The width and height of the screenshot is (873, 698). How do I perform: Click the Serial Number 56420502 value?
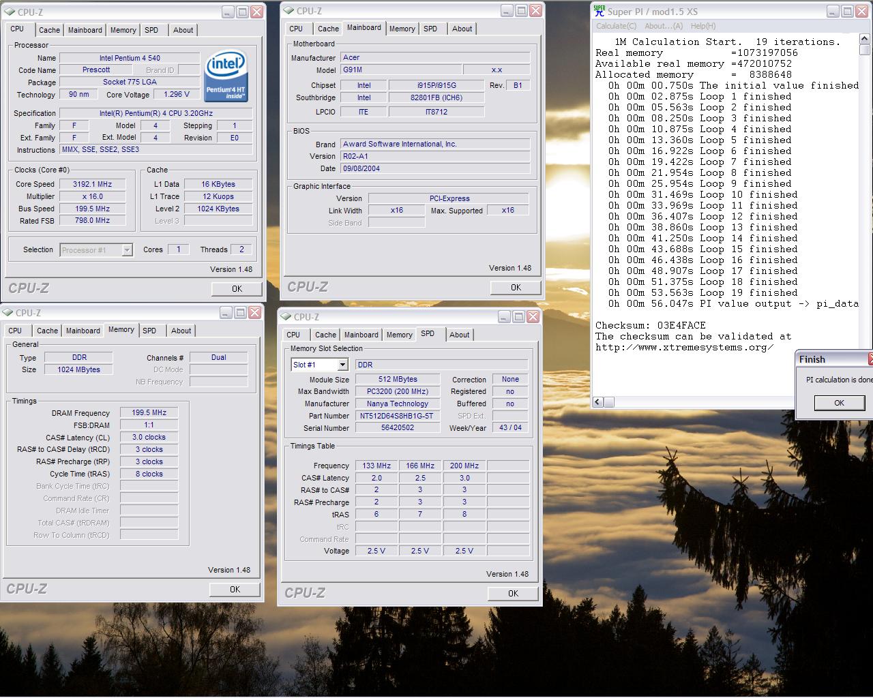397,428
